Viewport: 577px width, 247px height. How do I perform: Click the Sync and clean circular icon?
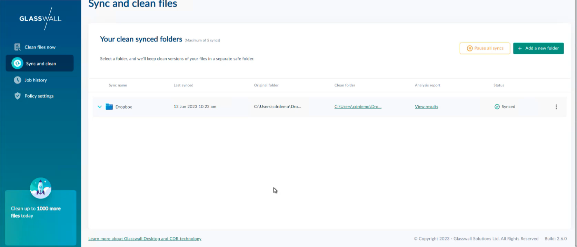pyautogui.click(x=17, y=64)
